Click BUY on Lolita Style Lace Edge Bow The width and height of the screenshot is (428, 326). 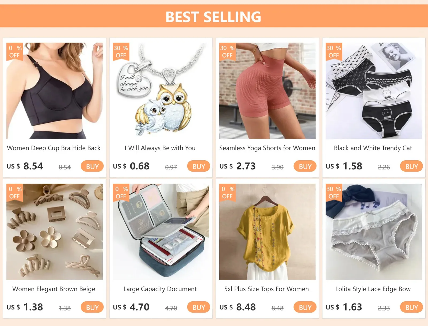point(411,307)
